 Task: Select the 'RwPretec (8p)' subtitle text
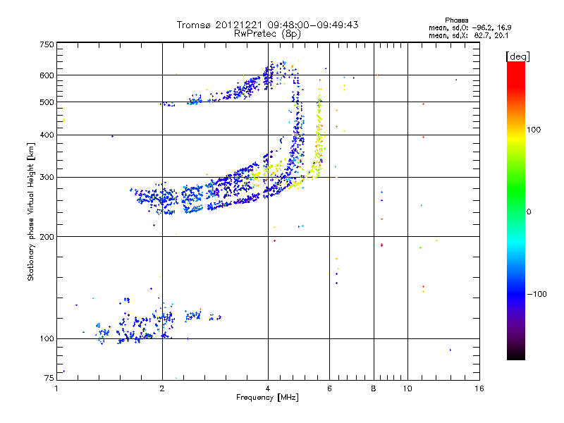(x=267, y=34)
